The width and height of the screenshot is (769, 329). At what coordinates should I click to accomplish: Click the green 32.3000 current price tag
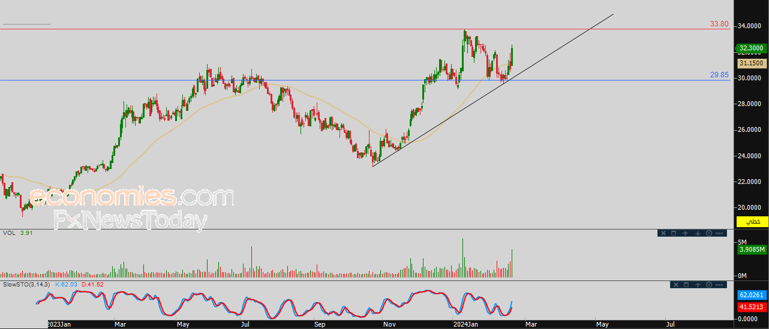[x=751, y=49]
